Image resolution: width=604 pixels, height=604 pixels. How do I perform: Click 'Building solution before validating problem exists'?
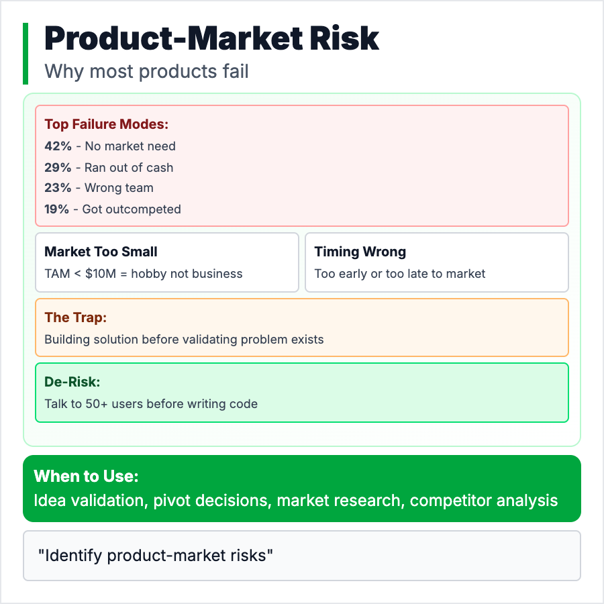(184, 339)
